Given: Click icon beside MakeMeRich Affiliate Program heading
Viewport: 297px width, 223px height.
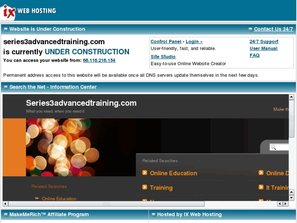Looking at the screenshot, I should coord(6,215).
